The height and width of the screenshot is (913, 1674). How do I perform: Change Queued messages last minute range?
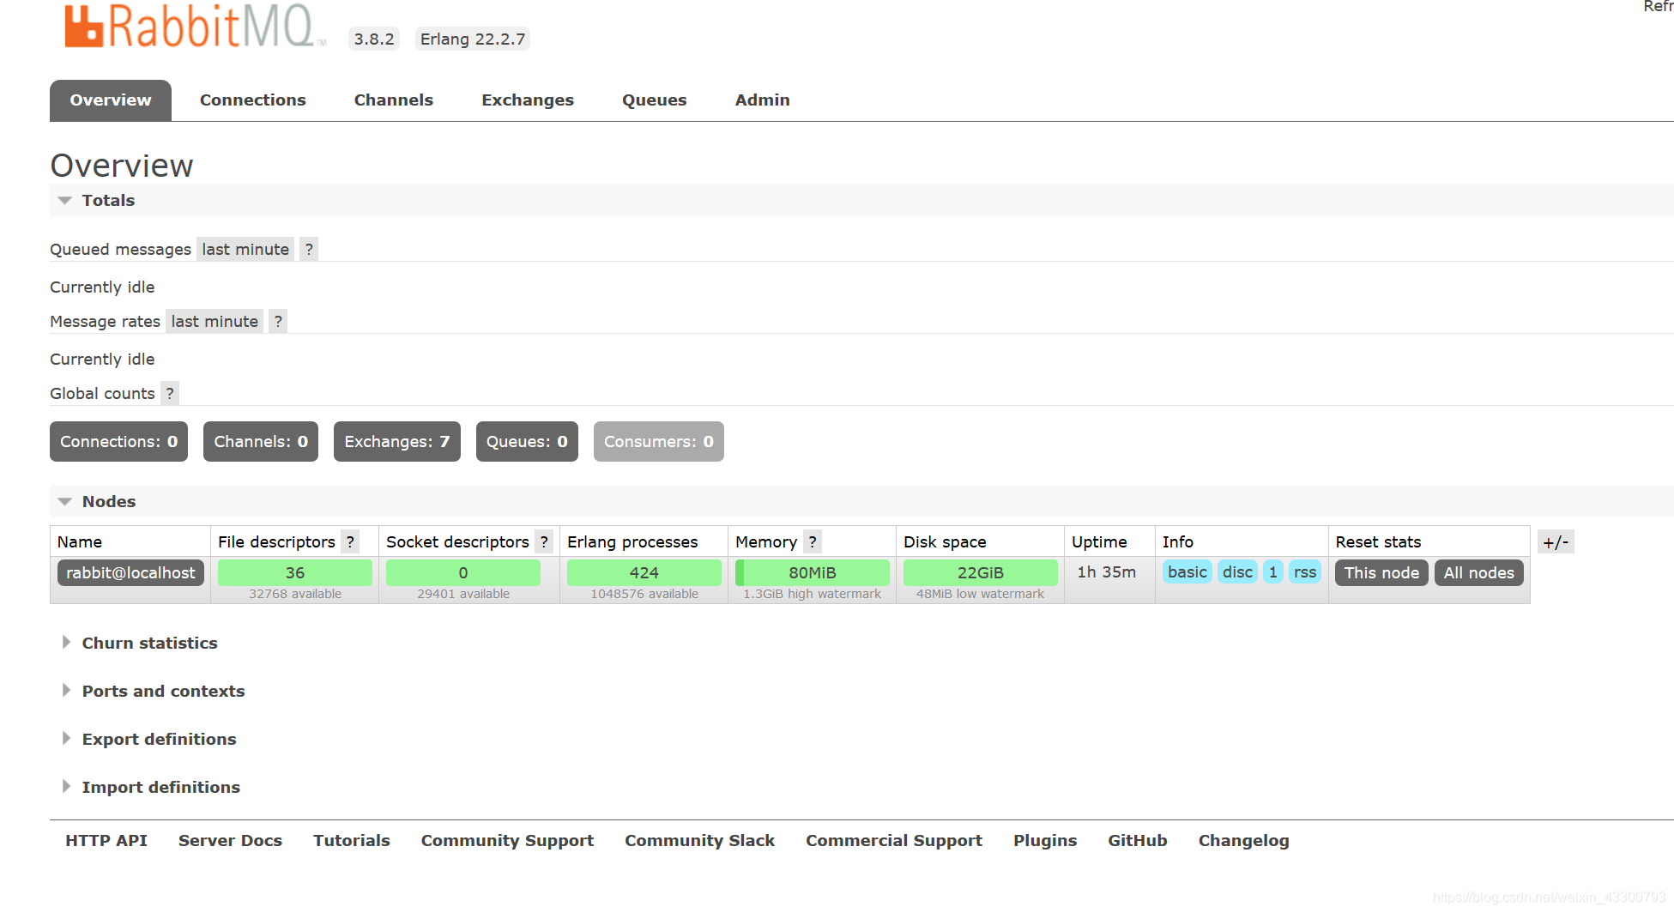[x=245, y=250]
